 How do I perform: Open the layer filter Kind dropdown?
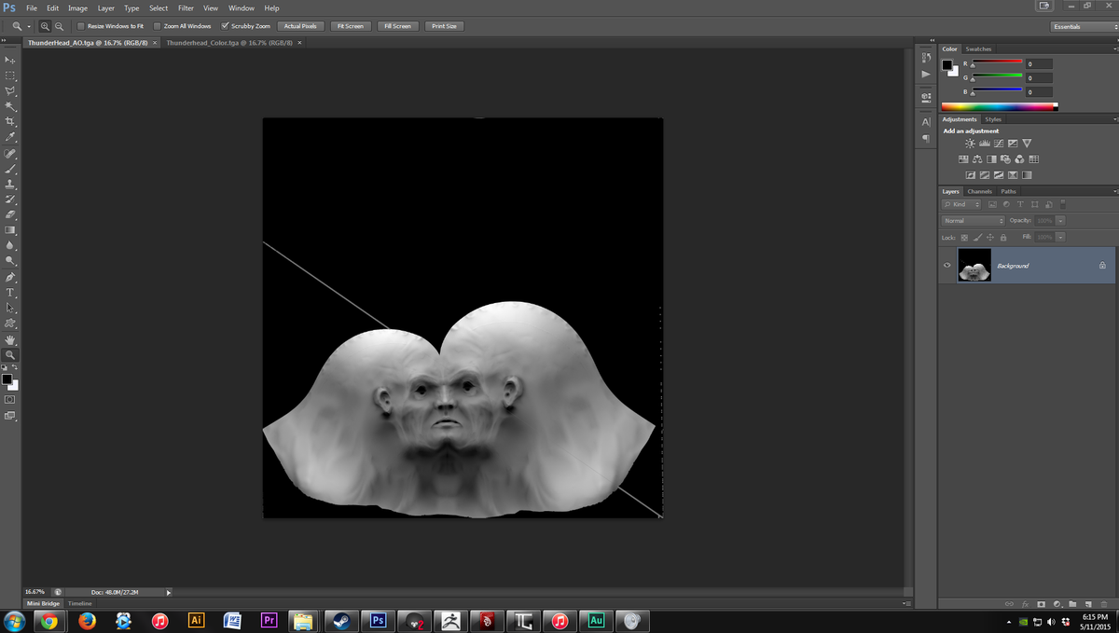tap(961, 204)
